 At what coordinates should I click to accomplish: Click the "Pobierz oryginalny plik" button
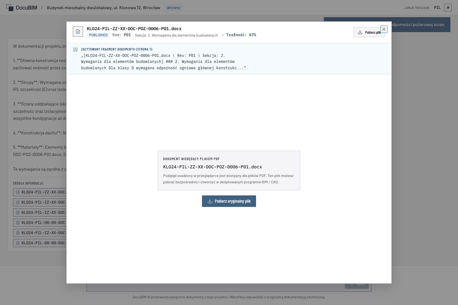[229, 201]
